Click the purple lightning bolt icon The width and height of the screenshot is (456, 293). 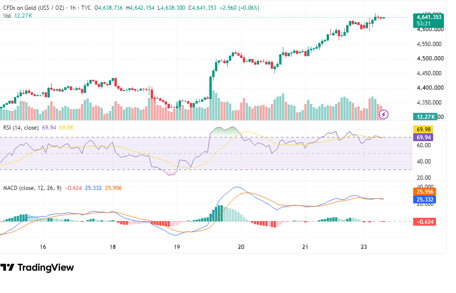(x=383, y=114)
